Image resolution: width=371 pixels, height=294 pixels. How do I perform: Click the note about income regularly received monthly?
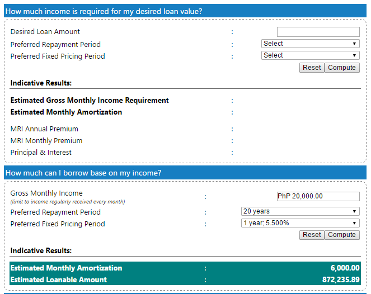tap(68, 202)
